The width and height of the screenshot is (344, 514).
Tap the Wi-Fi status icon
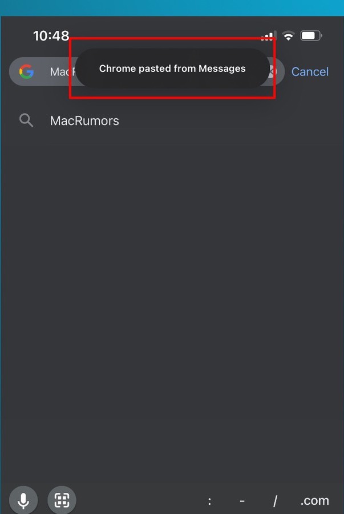click(x=288, y=36)
